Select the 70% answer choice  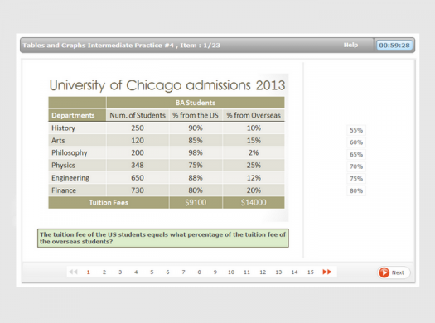click(356, 166)
